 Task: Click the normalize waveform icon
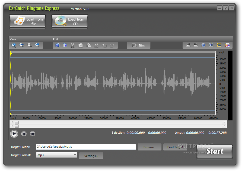[219, 45]
